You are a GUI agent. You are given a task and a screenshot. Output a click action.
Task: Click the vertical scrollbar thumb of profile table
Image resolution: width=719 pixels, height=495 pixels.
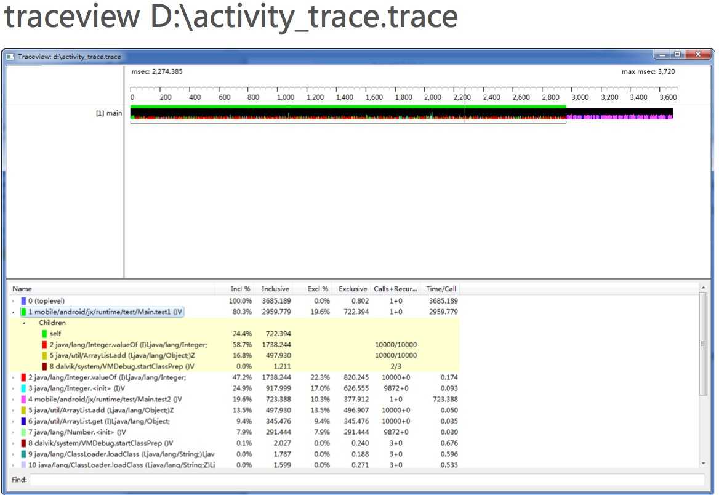704,344
